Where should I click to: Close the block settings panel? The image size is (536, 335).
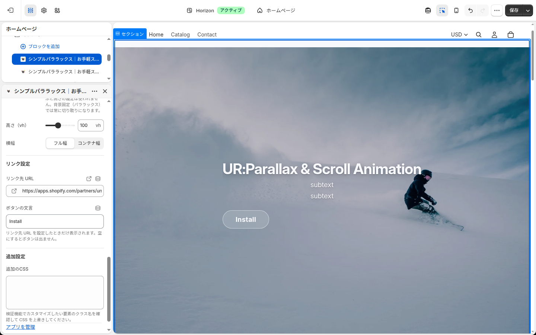pyautogui.click(x=105, y=91)
